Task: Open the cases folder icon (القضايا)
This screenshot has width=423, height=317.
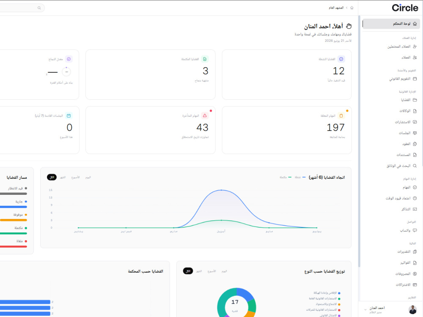Action: click(x=415, y=100)
